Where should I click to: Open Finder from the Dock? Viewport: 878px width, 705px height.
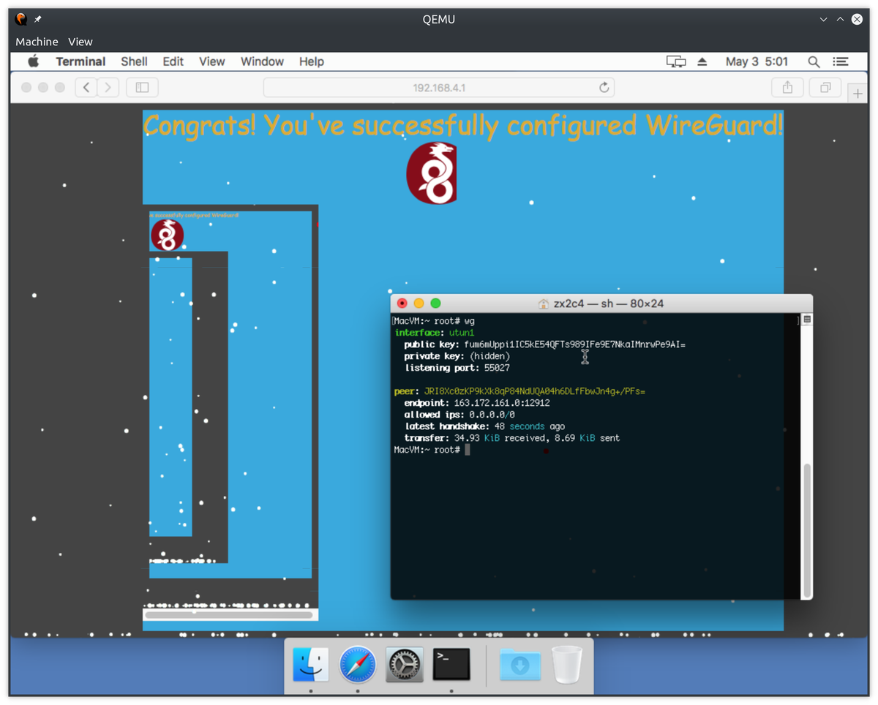point(310,664)
